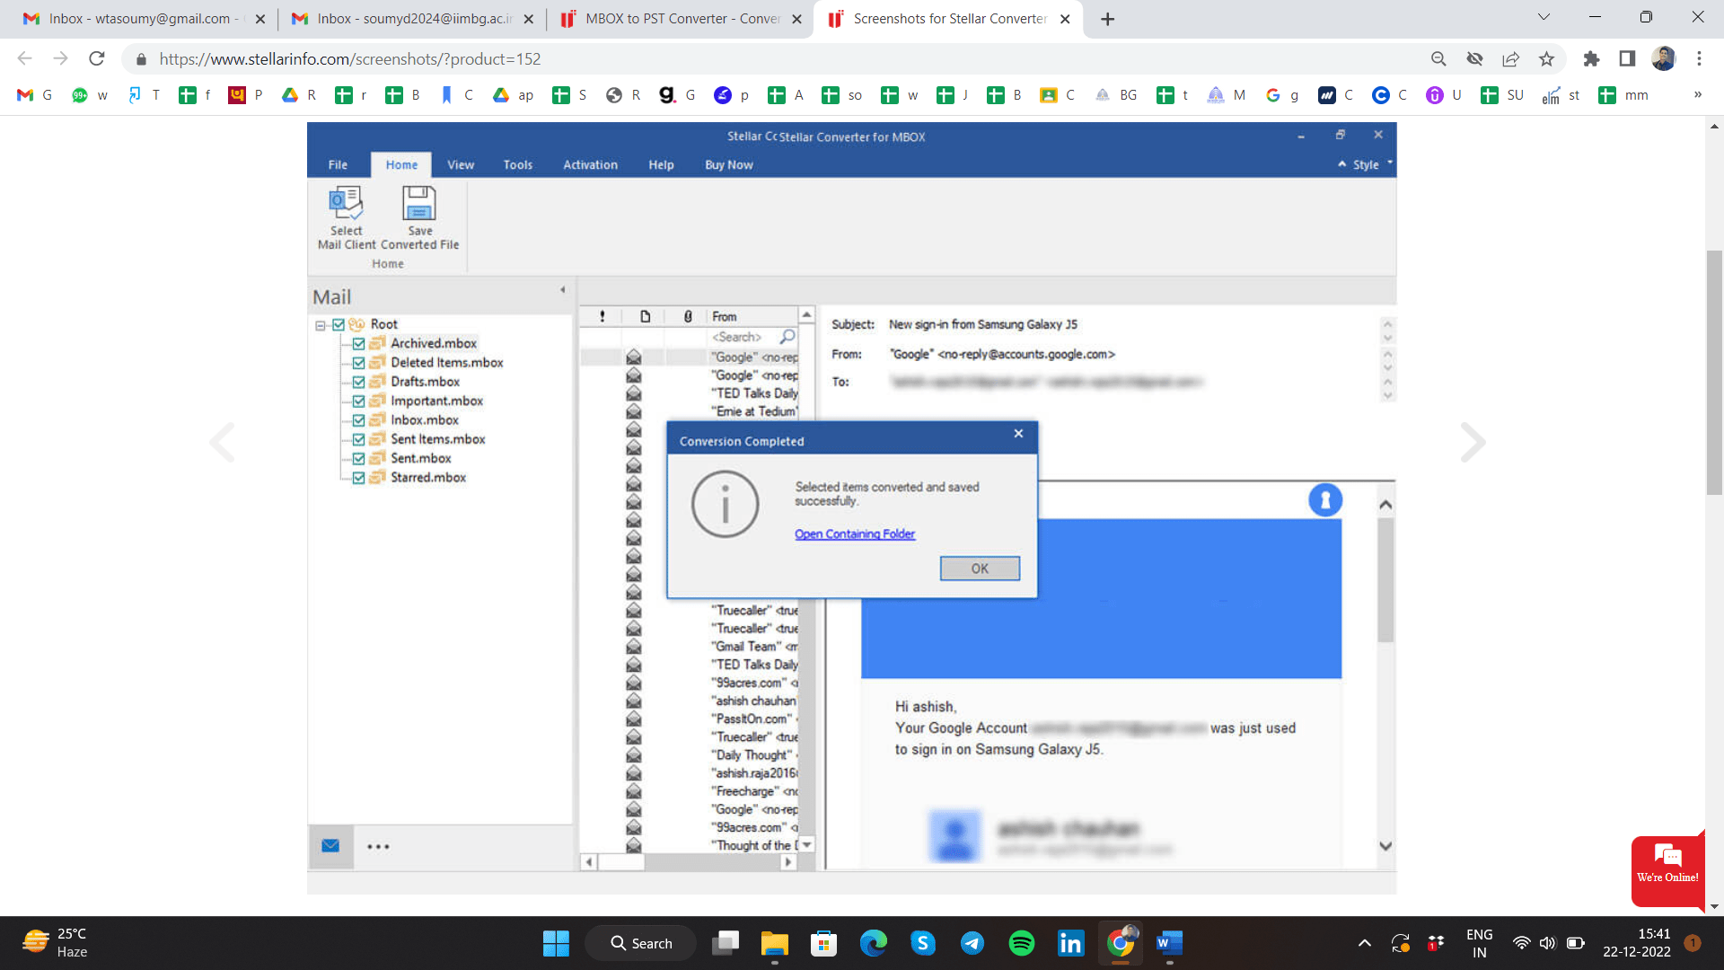Go to next screenshot arrow
1724x970 pixels.
(1473, 442)
